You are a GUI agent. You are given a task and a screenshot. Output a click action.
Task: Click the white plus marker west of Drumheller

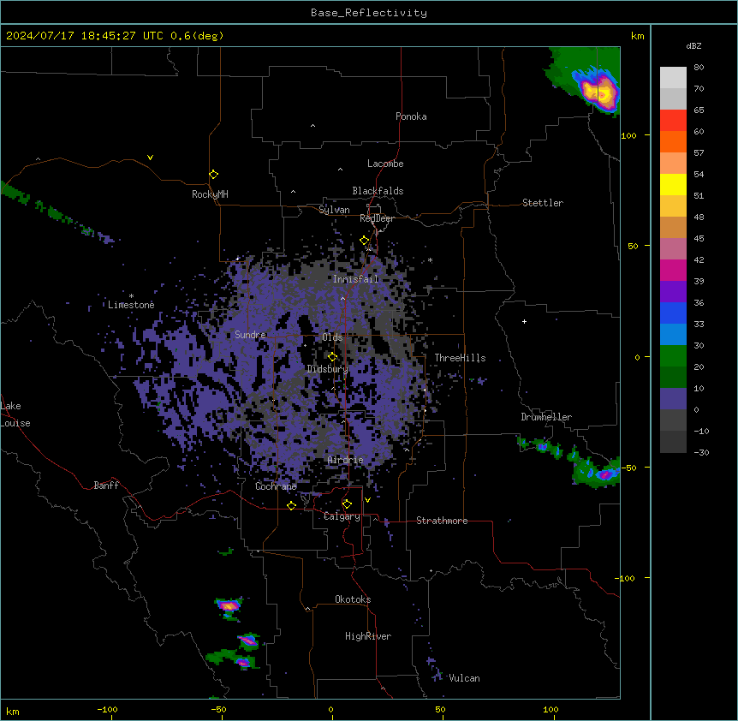524,321
